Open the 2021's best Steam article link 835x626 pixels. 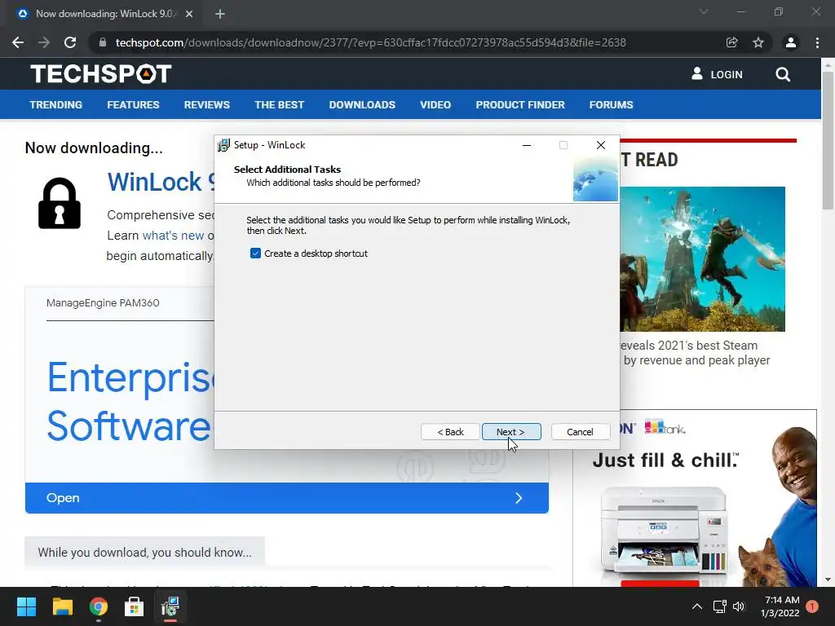click(x=695, y=353)
